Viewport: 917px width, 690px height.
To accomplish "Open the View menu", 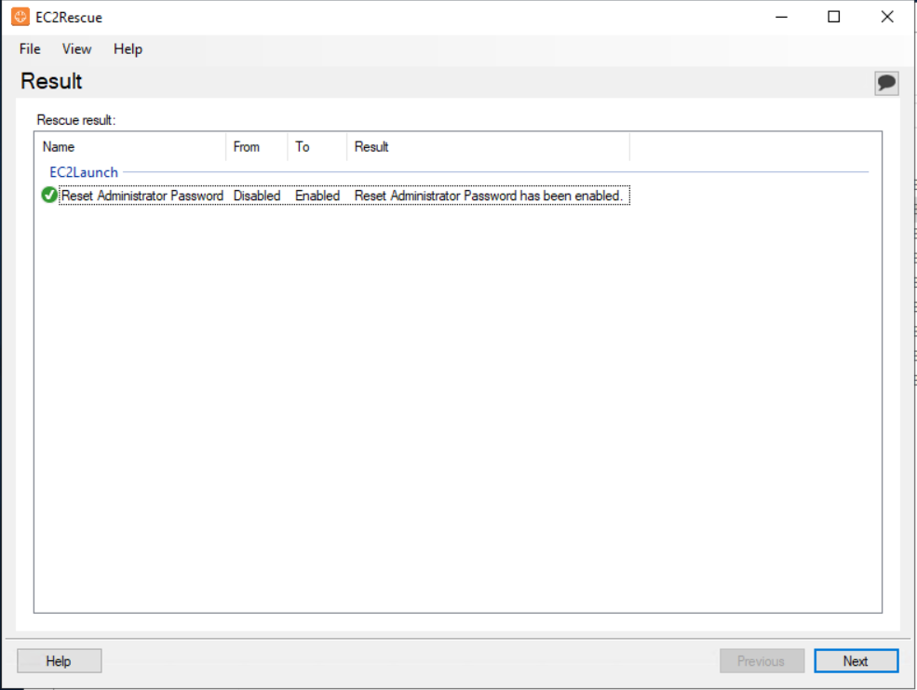I will click(76, 49).
